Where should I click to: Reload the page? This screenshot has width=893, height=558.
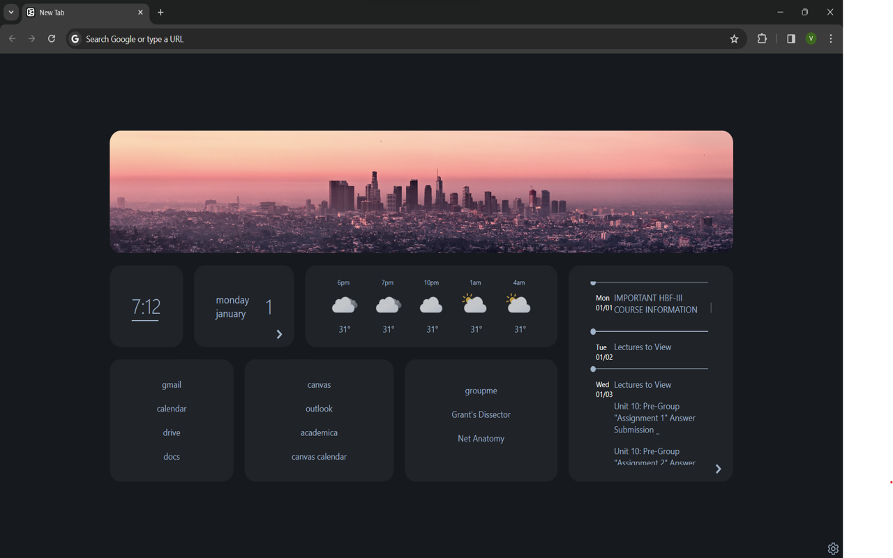[51, 39]
